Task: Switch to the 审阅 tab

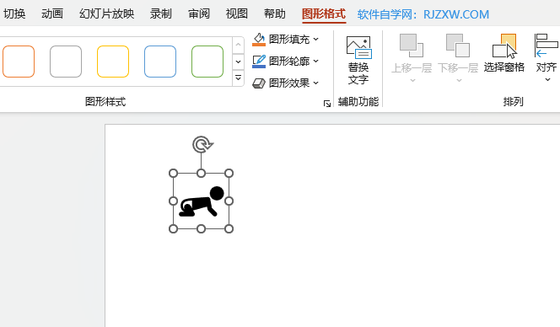Action: pos(199,14)
